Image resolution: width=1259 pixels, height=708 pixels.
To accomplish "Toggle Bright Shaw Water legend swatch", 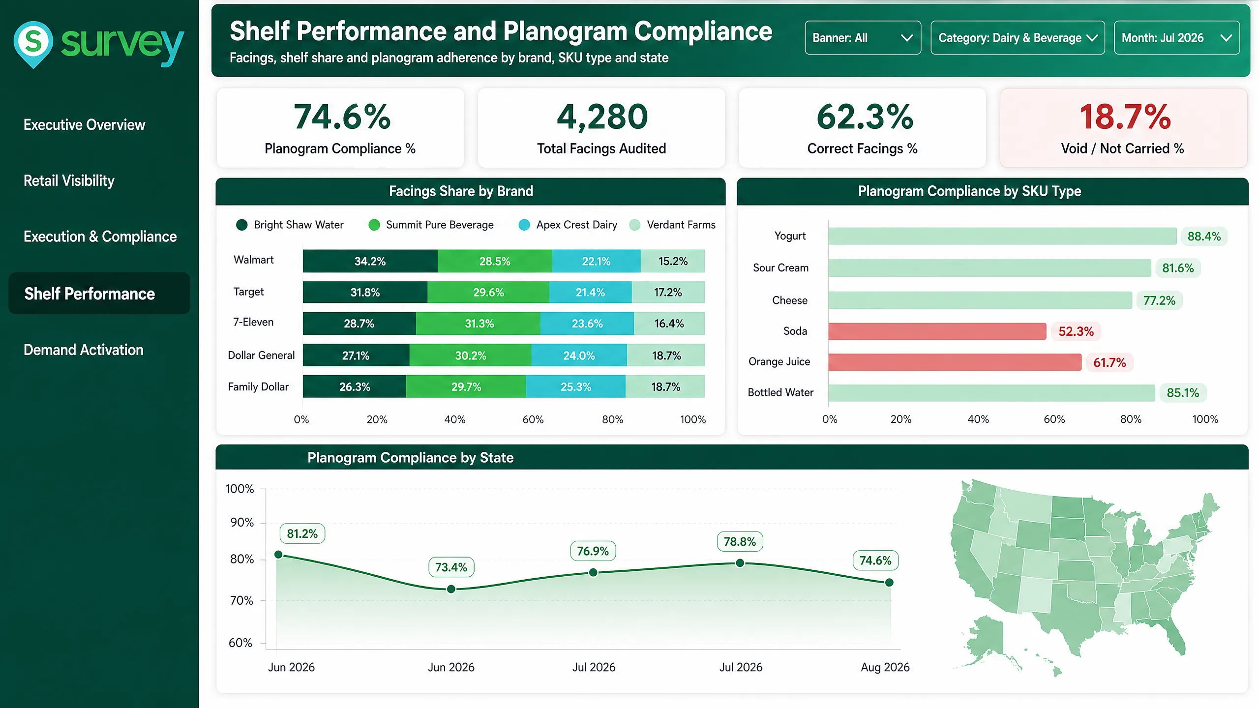I will [x=241, y=225].
